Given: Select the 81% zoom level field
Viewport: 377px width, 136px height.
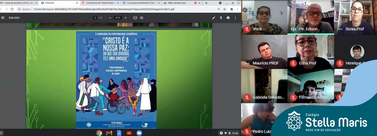Looking at the screenshot, I should (118, 18).
